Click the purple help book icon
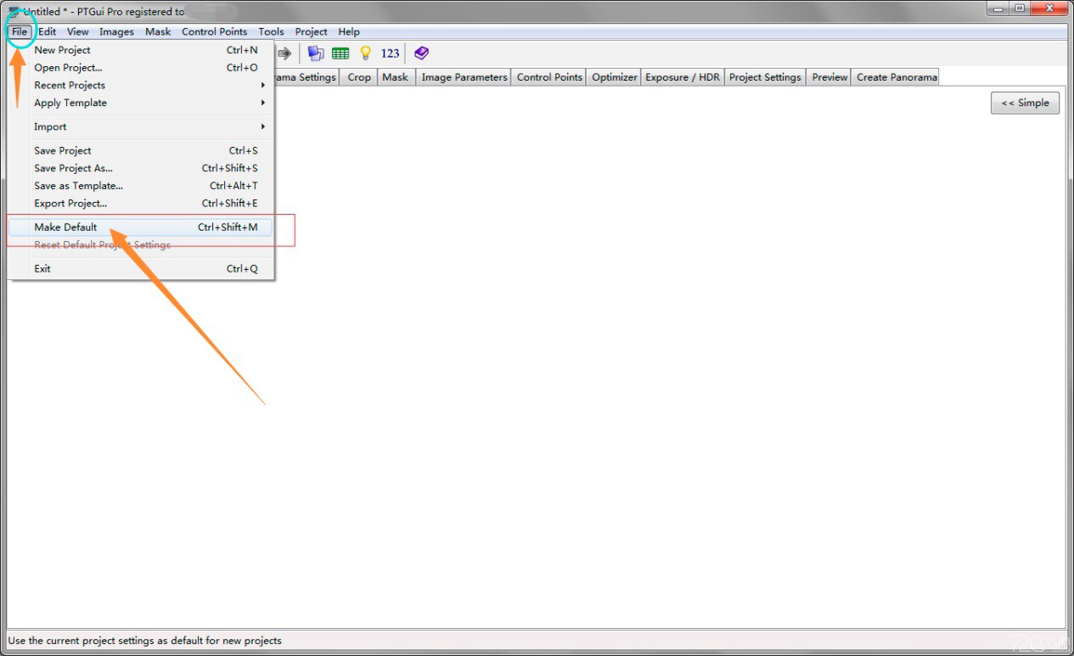This screenshot has height=656, width=1074. click(421, 53)
